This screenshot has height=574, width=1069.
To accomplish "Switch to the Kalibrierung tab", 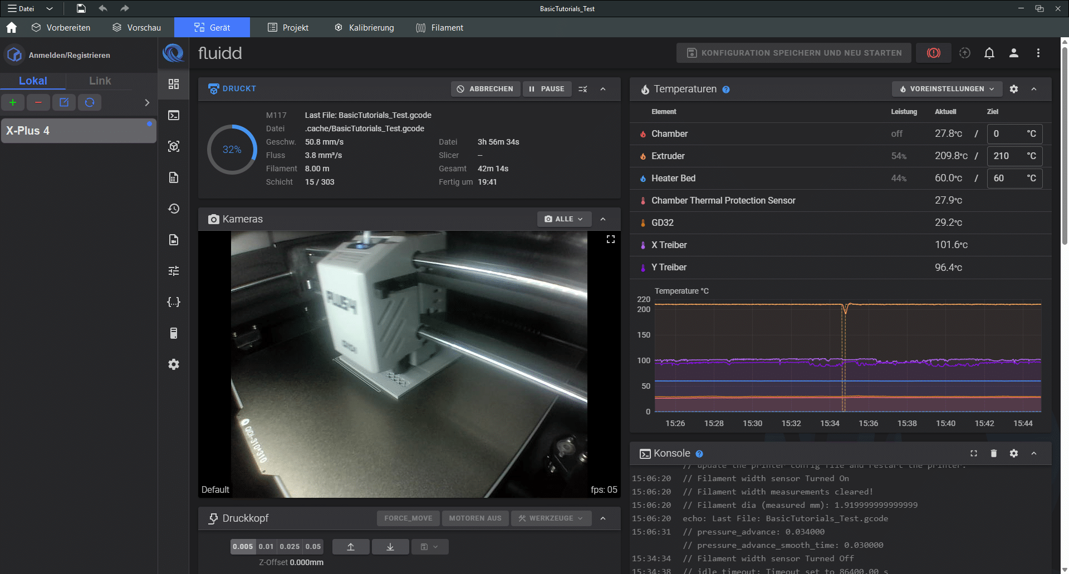I will pos(364,28).
